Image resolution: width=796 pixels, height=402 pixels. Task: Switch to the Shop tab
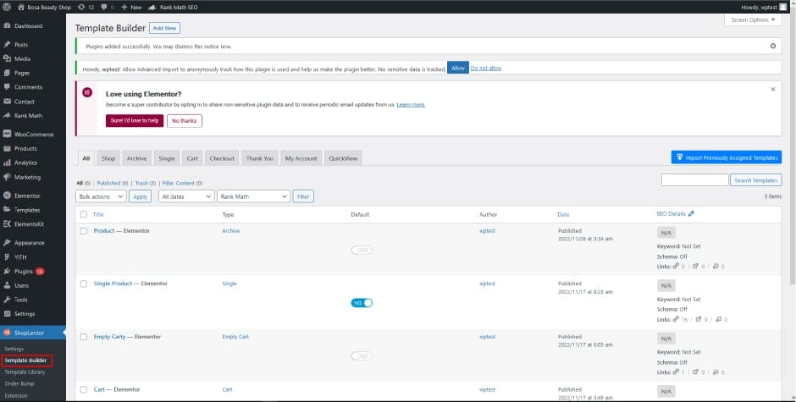tap(108, 158)
